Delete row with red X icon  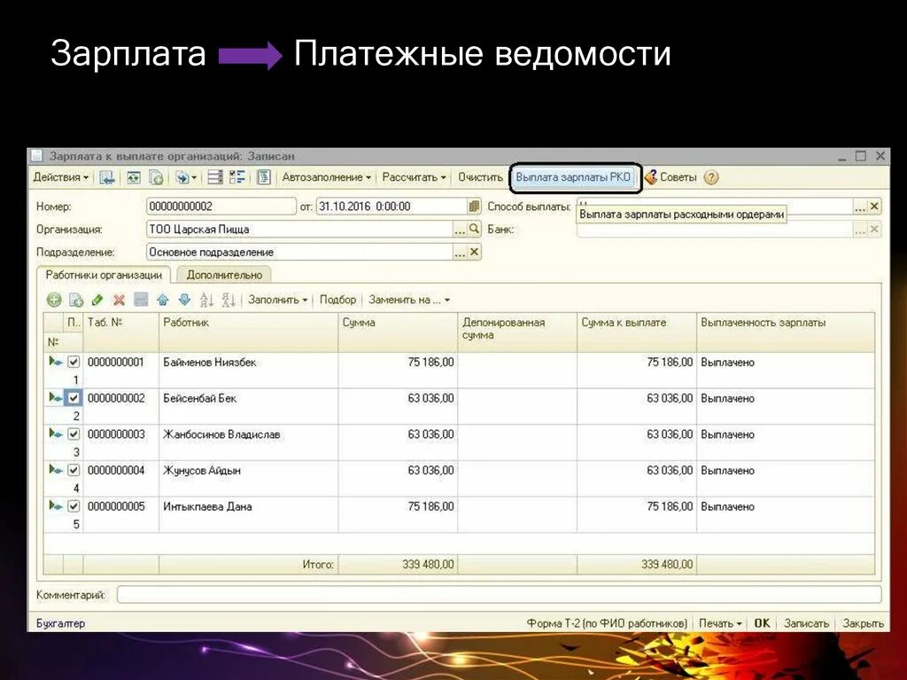(x=120, y=300)
